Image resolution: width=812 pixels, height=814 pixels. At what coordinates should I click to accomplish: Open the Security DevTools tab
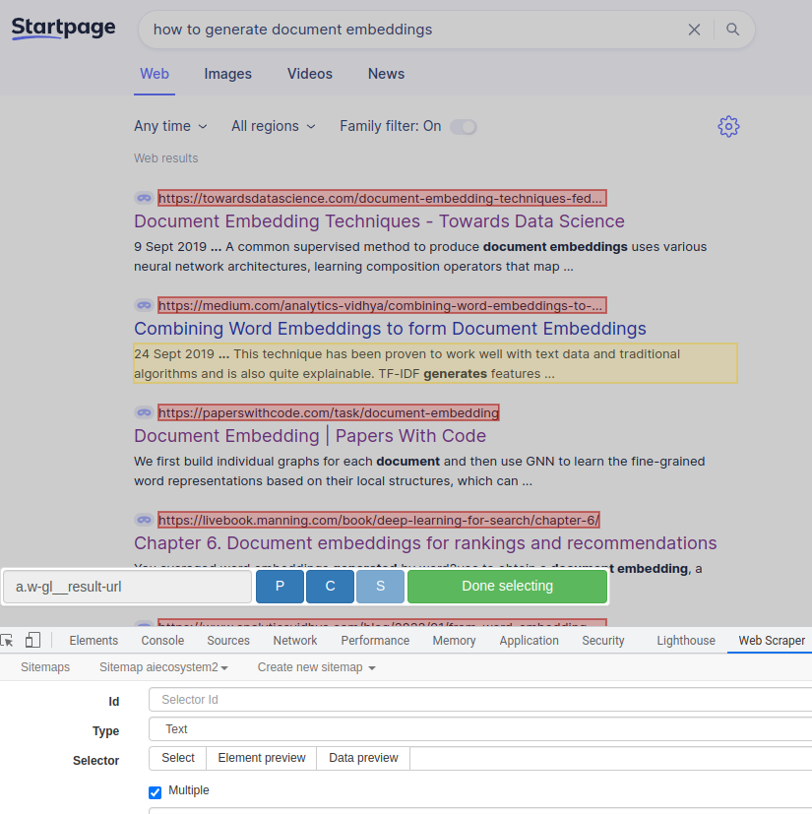click(x=603, y=641)
